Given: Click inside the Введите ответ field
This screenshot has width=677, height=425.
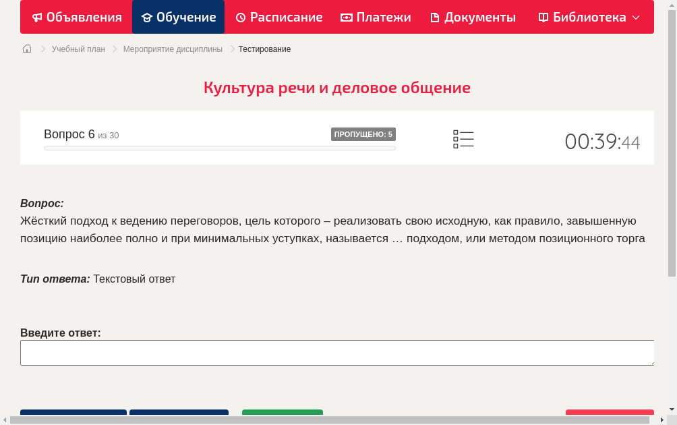Looking at the screenshot, I should coord(337,352).
